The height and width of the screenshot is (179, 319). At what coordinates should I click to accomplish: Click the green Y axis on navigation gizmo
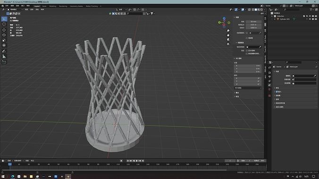click(219, 23)
